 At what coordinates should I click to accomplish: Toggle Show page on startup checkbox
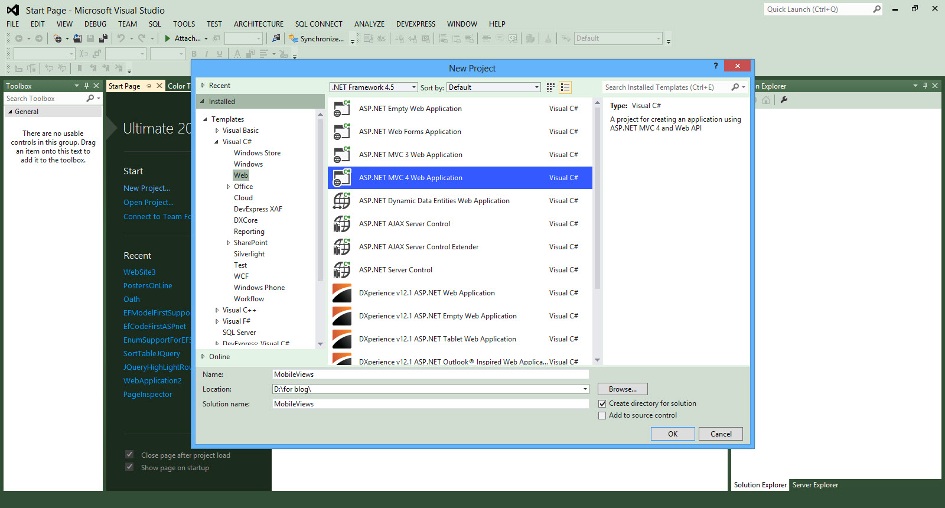(129, 467)
